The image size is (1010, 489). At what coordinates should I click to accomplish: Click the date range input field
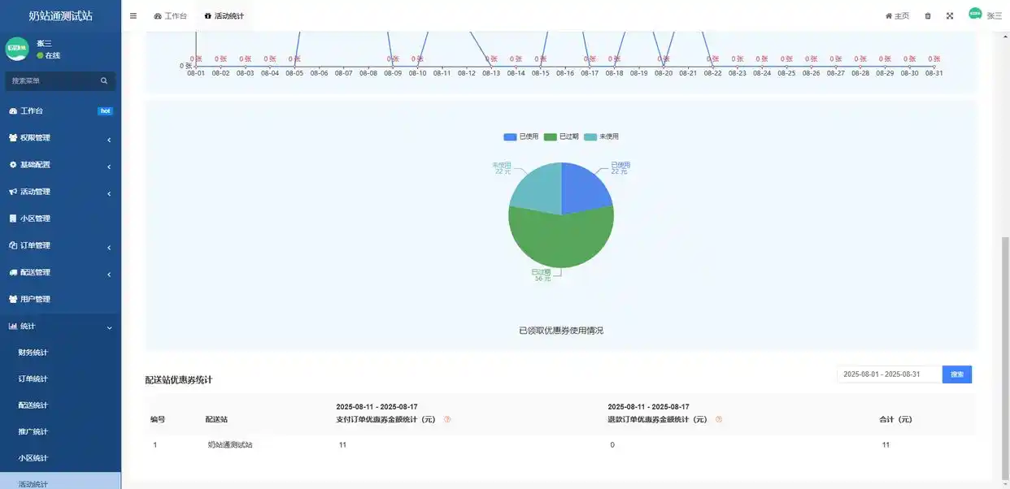pos(889,374)
